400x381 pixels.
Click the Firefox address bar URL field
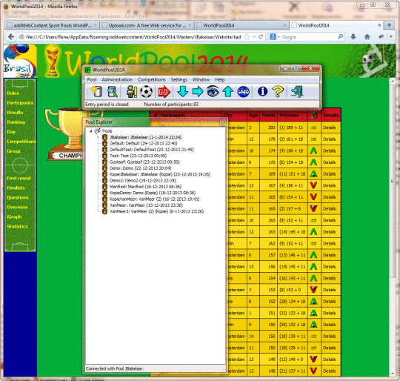click(x=133, y=37)
